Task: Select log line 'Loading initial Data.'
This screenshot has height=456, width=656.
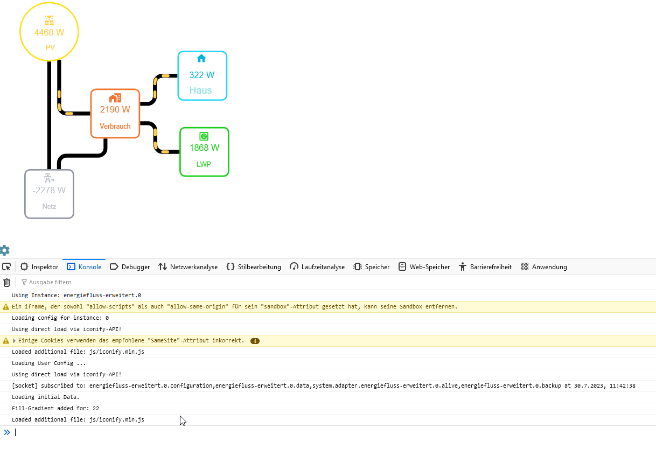Action: 46,397
